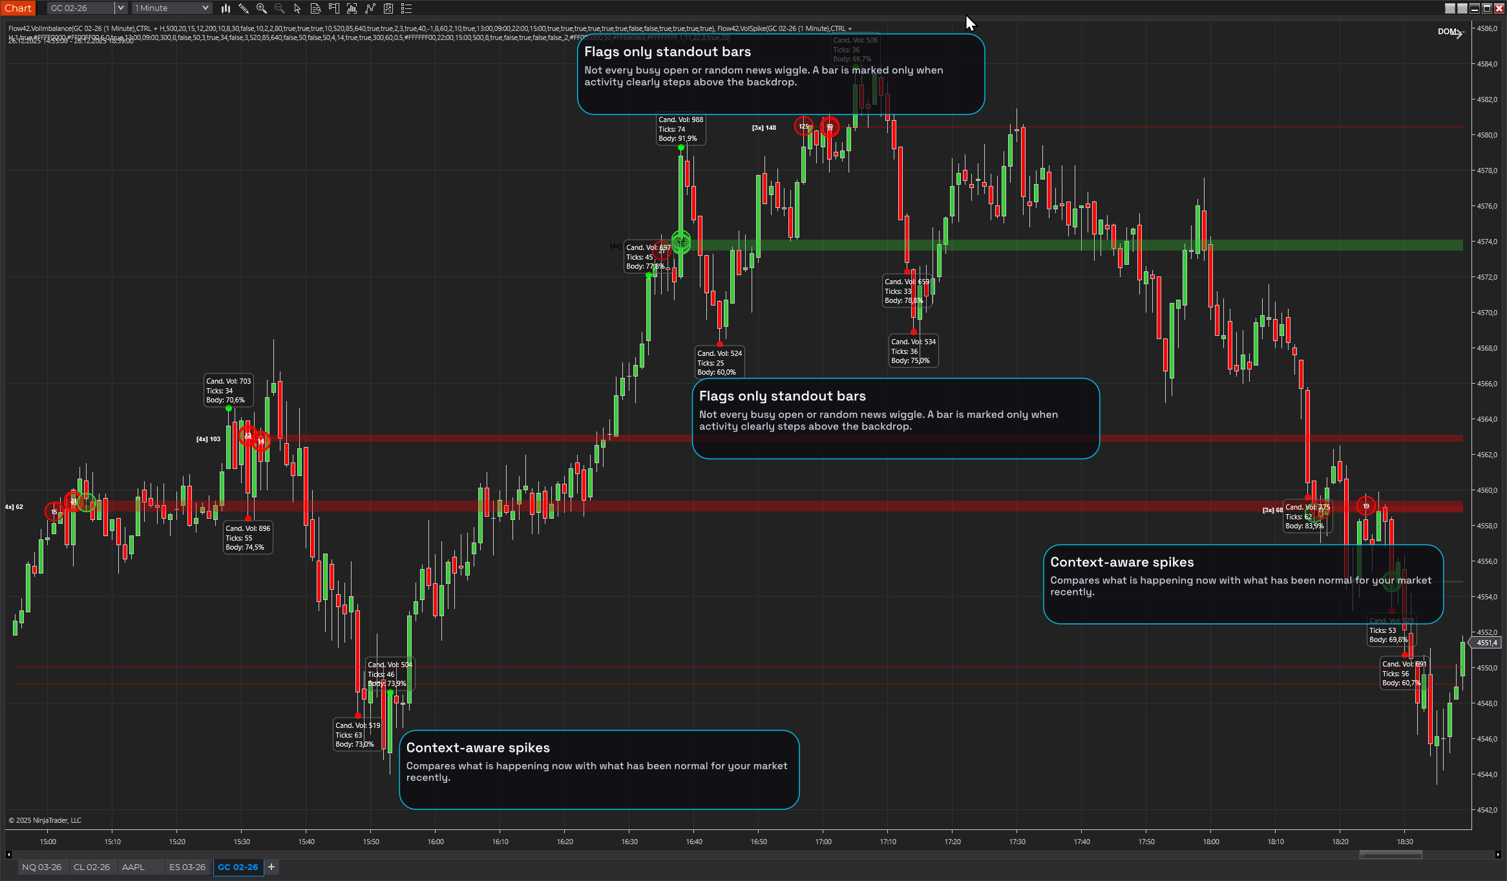1507x881 pixels.
Task: Click the zoom out magnifier icon
Action: pyautogui.click(x=280, y=8)
